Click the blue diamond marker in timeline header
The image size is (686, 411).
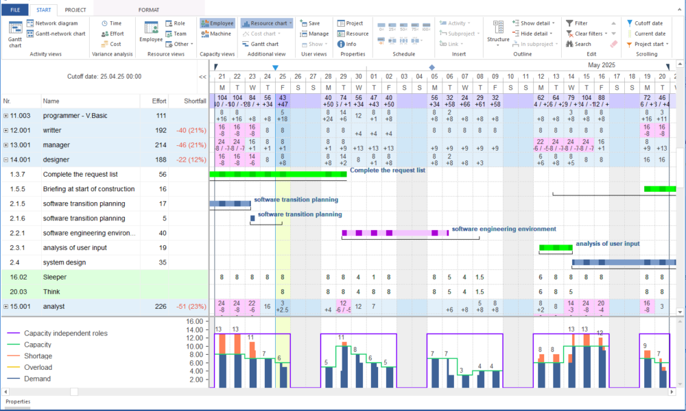432,67
